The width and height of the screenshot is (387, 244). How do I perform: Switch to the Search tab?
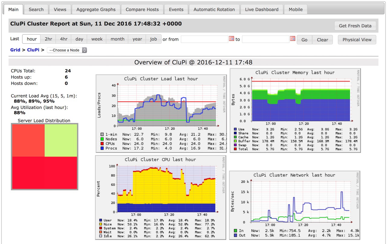coord(36,9)
